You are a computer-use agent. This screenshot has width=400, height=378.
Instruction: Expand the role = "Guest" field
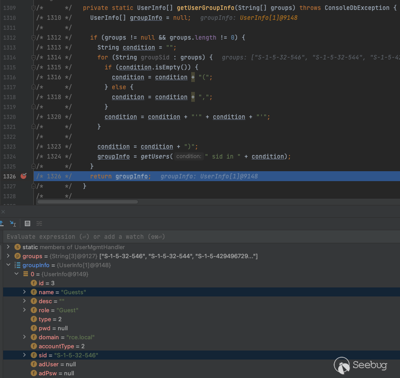[24, 310]
